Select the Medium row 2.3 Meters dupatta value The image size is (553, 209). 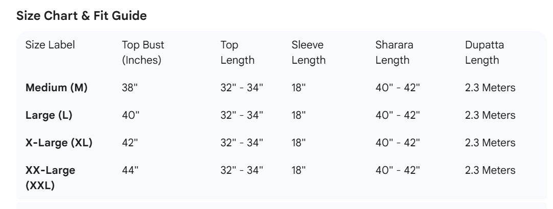pos(490,88)
